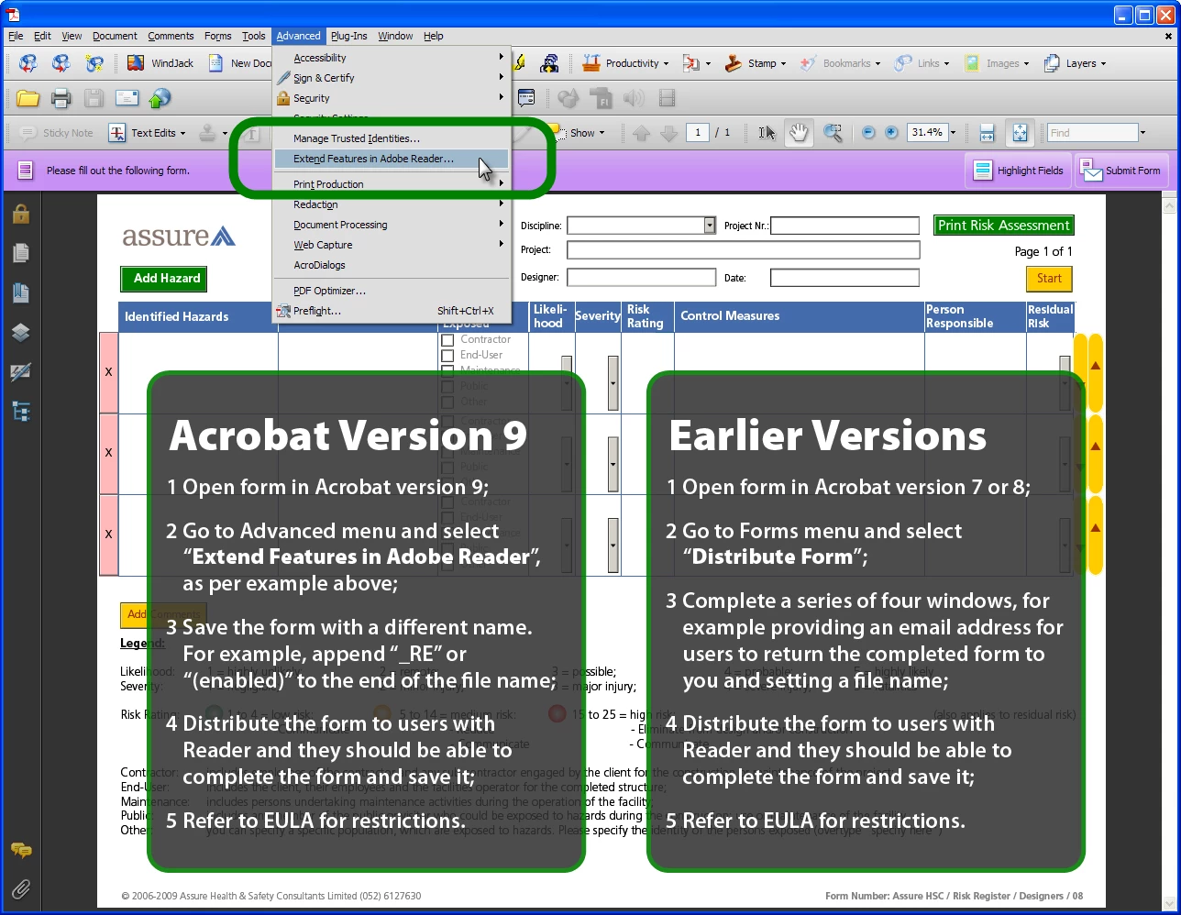Click the Stamp toolbar button
Viewport: 1181px width, 915px height.
pos(756,63)
